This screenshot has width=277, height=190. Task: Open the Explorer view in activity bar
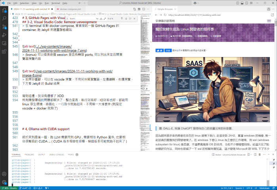coord(4,10)
